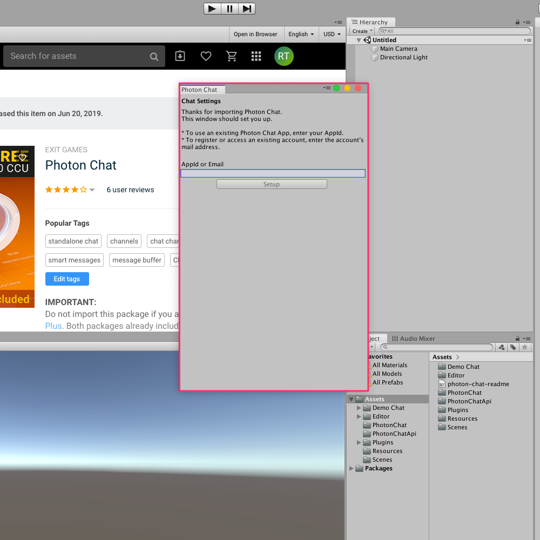This screenshot has height=540, width=540.
Task: Toggle the Project panel lock icon
Action: point(517,339)
